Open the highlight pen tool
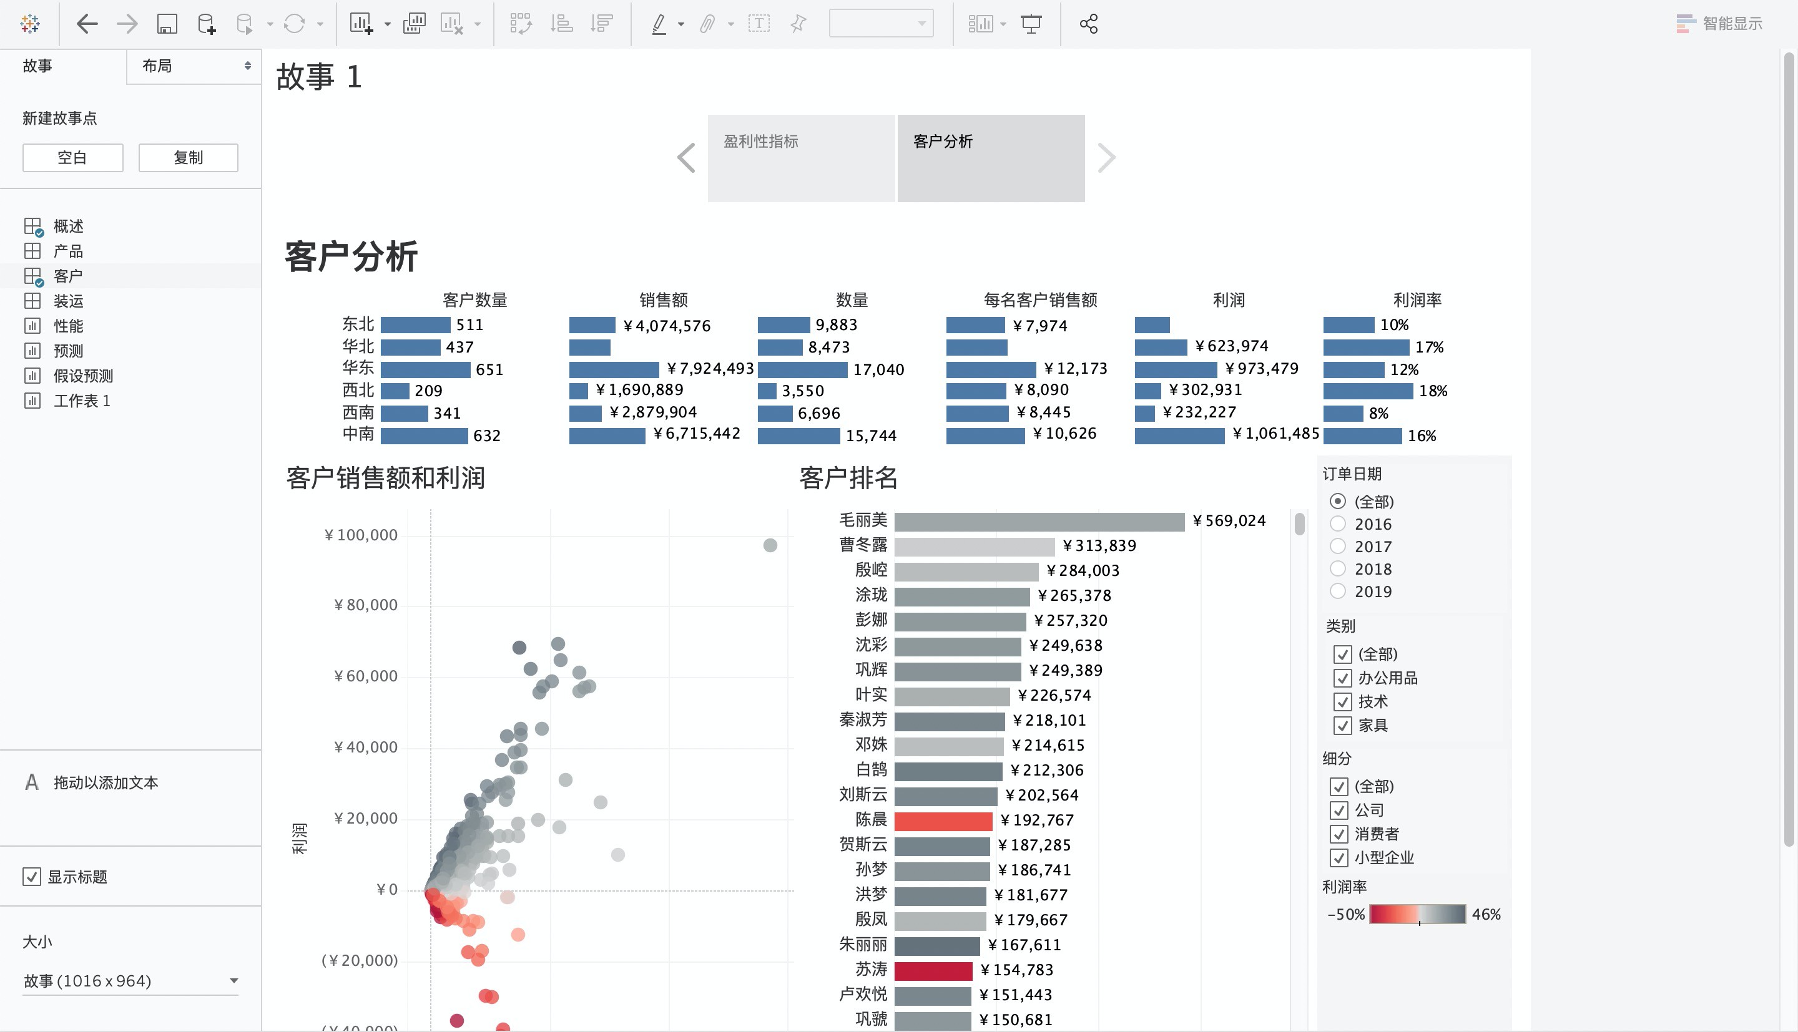1798x1032 pixels. coord(659,24)
